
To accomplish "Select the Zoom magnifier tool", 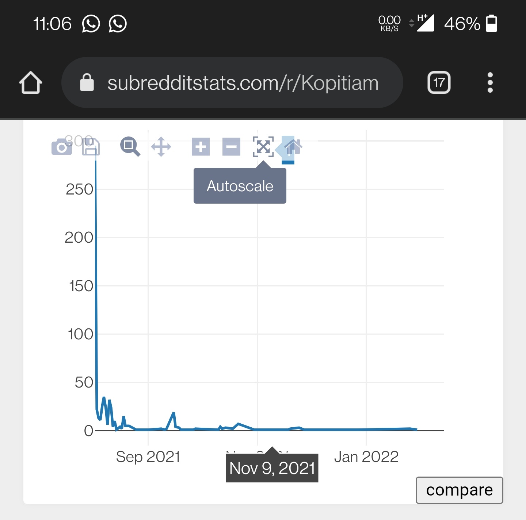I will tap(130, 147).
